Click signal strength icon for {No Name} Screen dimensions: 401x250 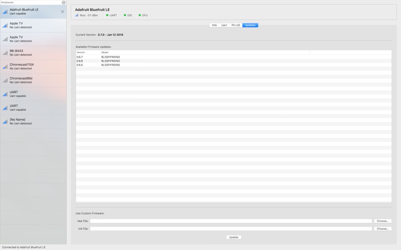5,122
